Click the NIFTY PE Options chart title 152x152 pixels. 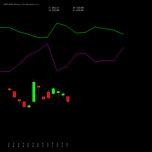(21, 5)
